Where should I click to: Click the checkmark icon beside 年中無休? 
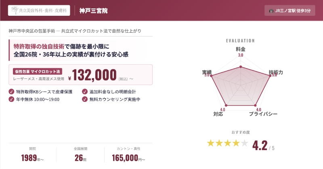pyautogui.click(x=11, y=99)
